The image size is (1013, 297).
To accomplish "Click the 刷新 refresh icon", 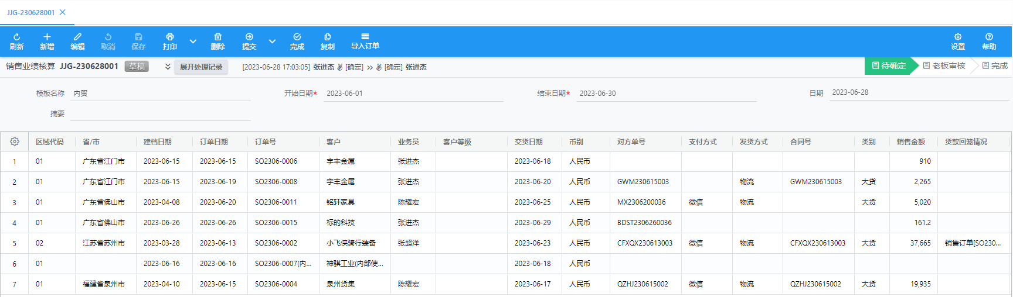I will 16,37.
